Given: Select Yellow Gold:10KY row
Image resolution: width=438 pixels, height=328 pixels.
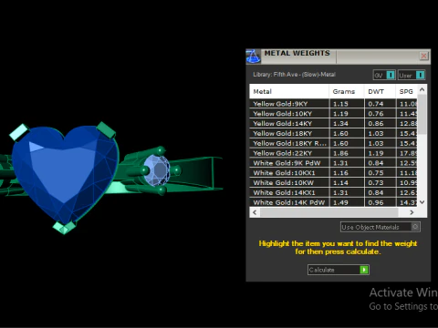Looking at the screenshot, I should (x=333, y=114).
